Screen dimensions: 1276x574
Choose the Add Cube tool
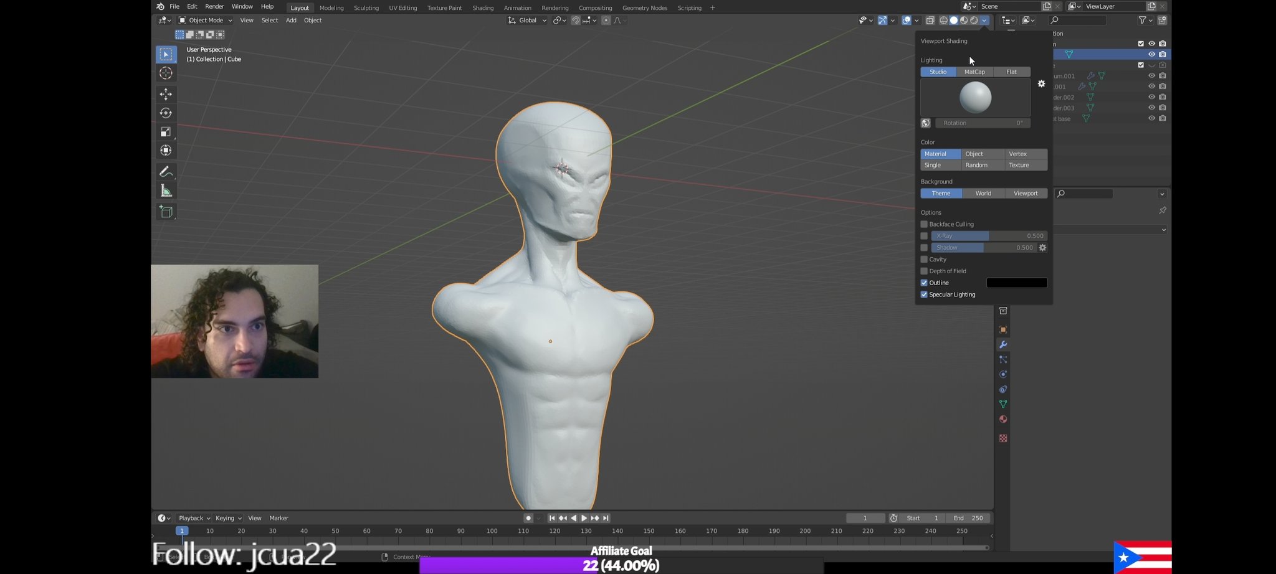[x=166, y=212]
